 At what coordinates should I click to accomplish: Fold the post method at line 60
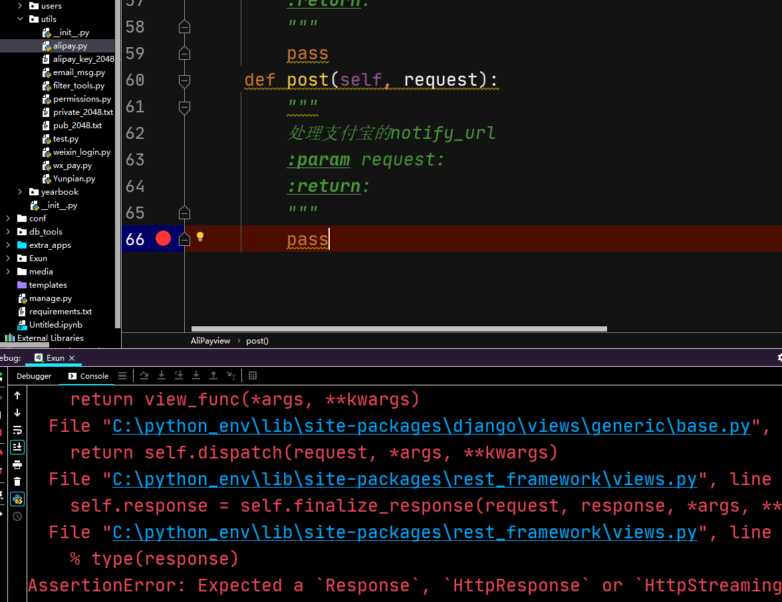tap(185, 80)
